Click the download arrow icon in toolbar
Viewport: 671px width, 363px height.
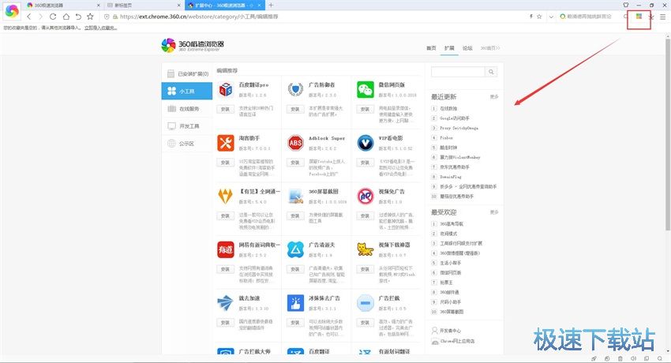[651, 17]
